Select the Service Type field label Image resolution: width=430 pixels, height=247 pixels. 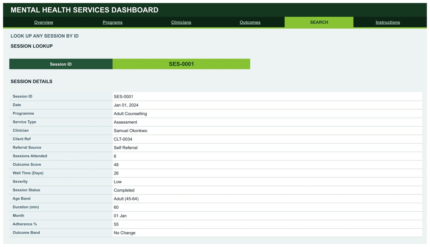[24, 122]
